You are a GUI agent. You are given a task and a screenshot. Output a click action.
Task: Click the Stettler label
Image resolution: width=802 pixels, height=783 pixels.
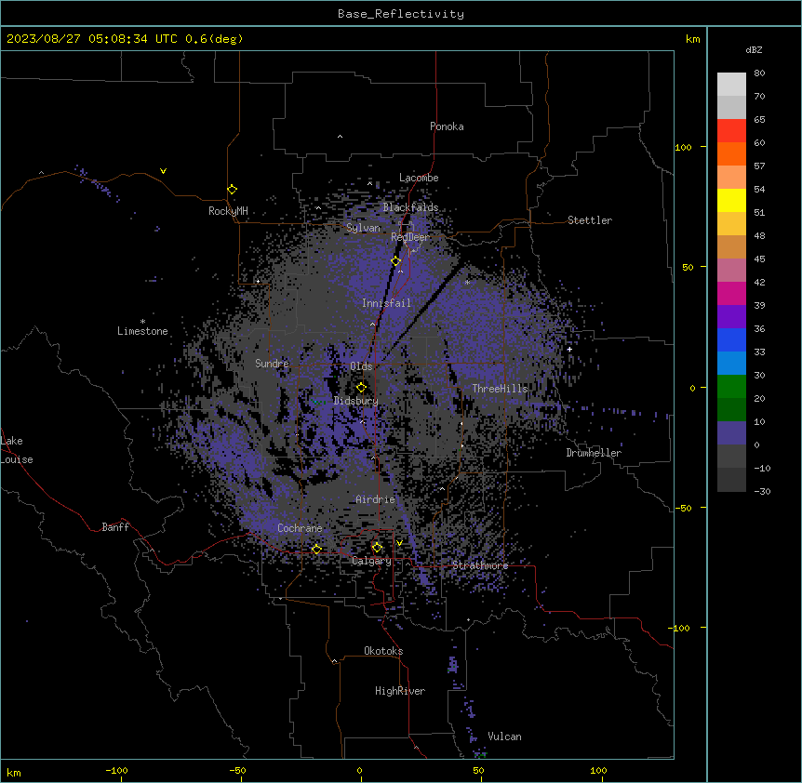tap(590, 220)
